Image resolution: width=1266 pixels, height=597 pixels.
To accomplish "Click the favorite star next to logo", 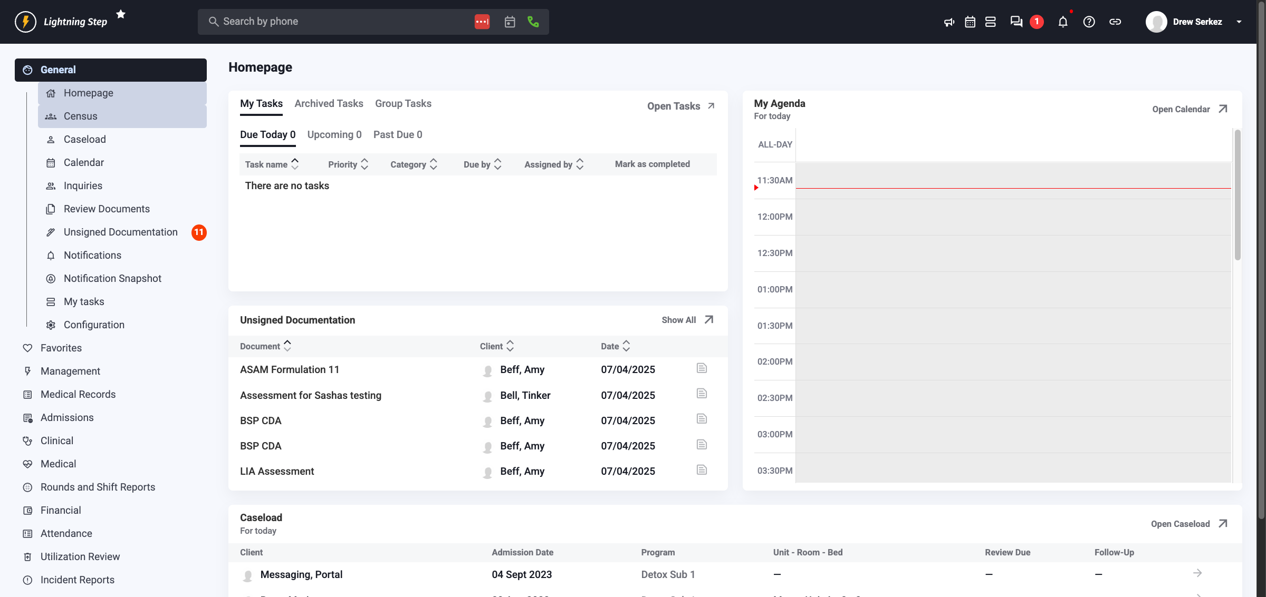I will tap(121, 14).
